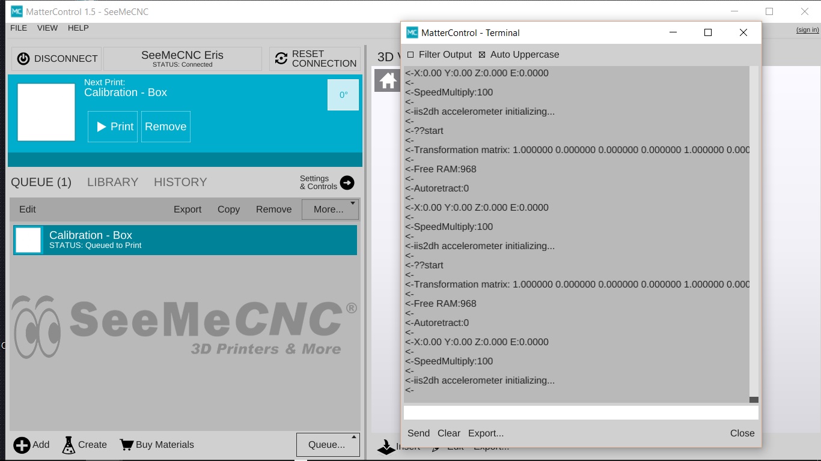
Task: Open the SeeMeCNC Eris printer selector
Action: [x=182, y=59]
